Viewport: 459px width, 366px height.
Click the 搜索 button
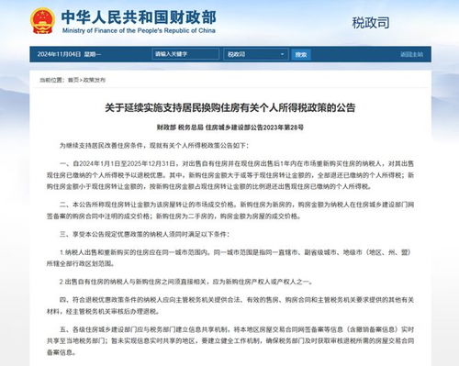click(x=301, y=54)
